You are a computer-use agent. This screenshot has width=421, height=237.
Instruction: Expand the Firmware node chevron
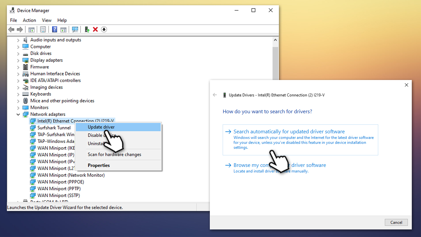point(18,67)
